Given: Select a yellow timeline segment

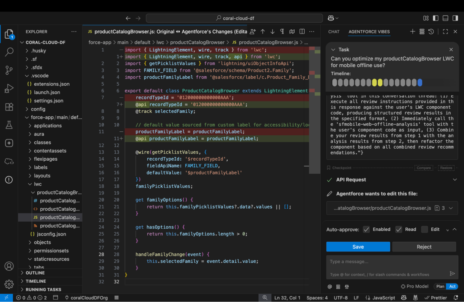Looking at the screenshot, I should click(x=374, y=82).
